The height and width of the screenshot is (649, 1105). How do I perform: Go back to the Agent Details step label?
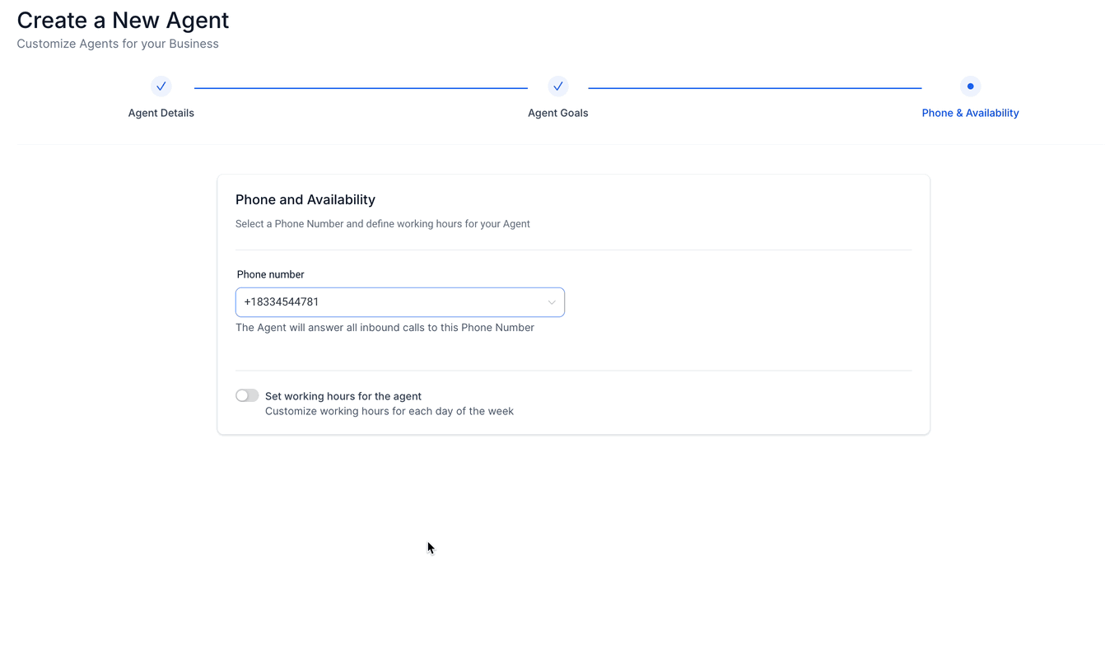[161, 113]
